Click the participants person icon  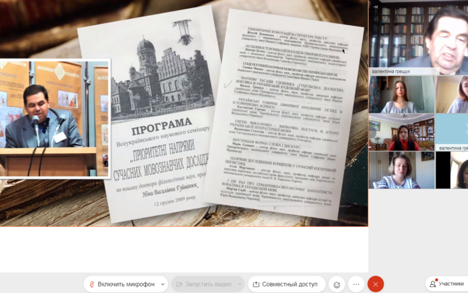pos(432,284)
